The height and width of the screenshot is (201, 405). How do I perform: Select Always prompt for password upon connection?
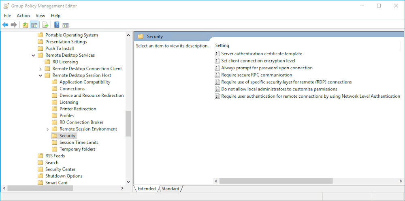tap(267, 68)
